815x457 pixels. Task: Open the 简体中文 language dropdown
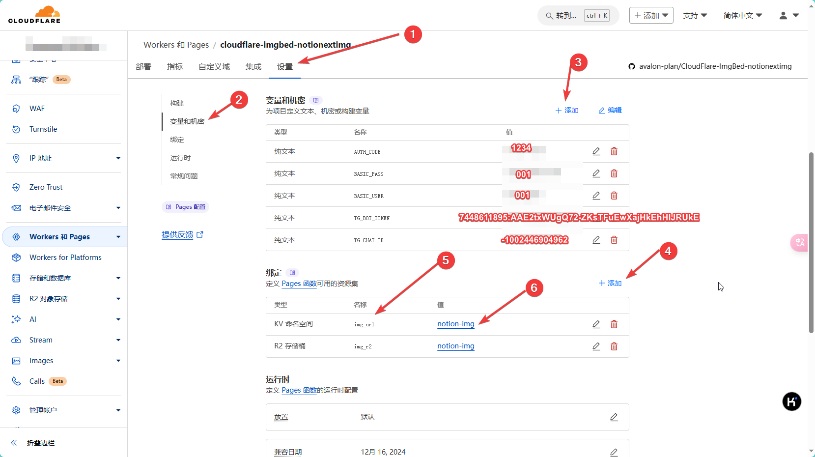point(742,15)
